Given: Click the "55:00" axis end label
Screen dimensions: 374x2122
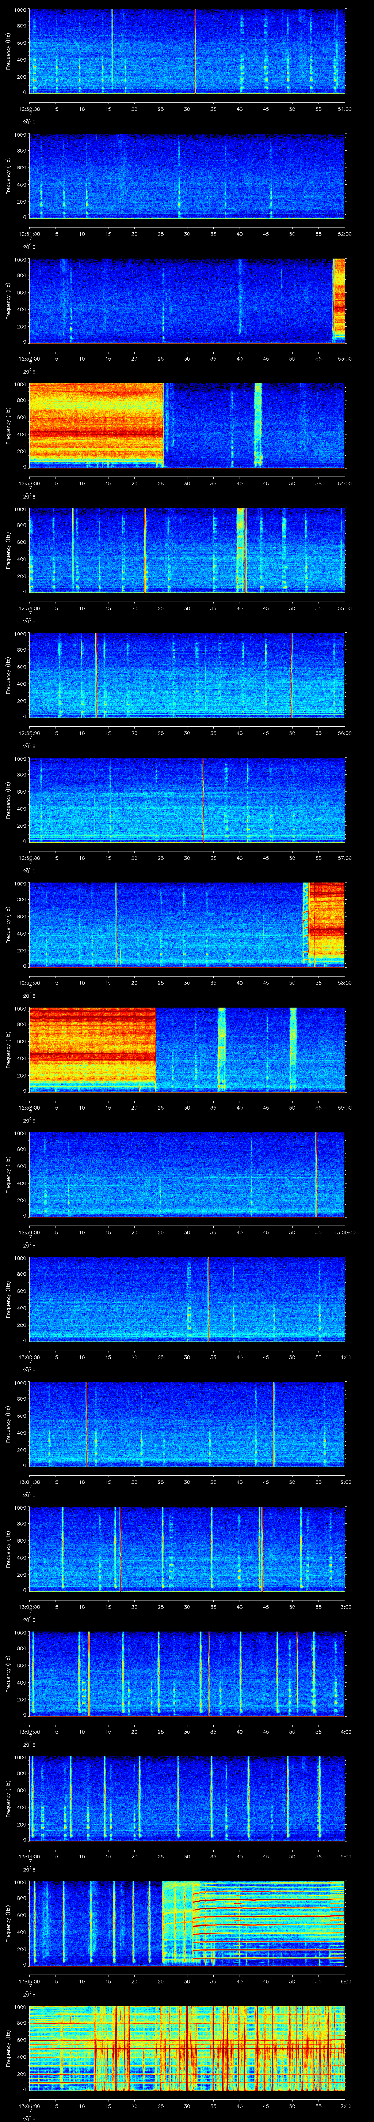Looking at the screenshot, I should click(x=345, y=608).
